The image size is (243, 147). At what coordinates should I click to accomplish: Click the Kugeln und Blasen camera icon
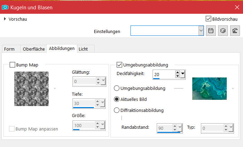(6, 7)
